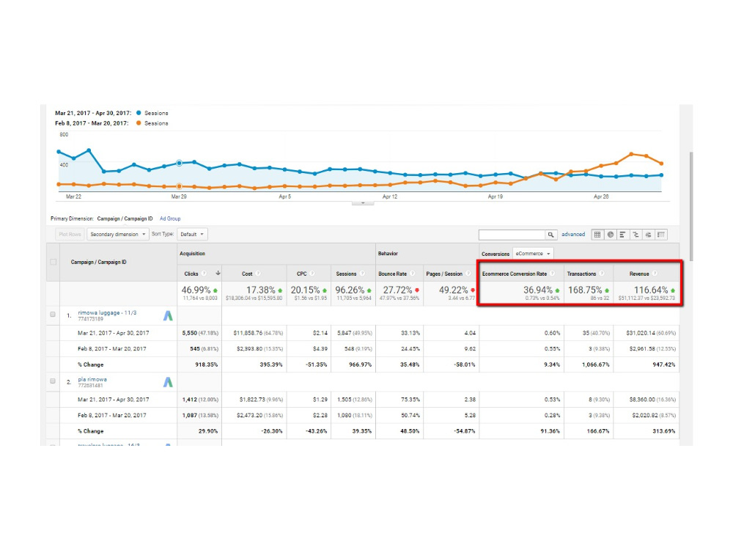
Task: Click AdWords icon for pla rimowa campaign
Action: (x=168, y=382)
